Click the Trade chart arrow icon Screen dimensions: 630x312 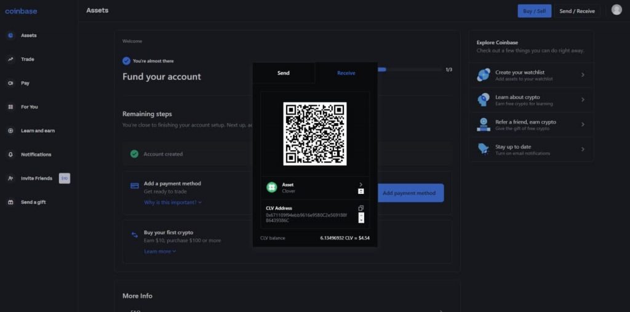pos(11,59)
